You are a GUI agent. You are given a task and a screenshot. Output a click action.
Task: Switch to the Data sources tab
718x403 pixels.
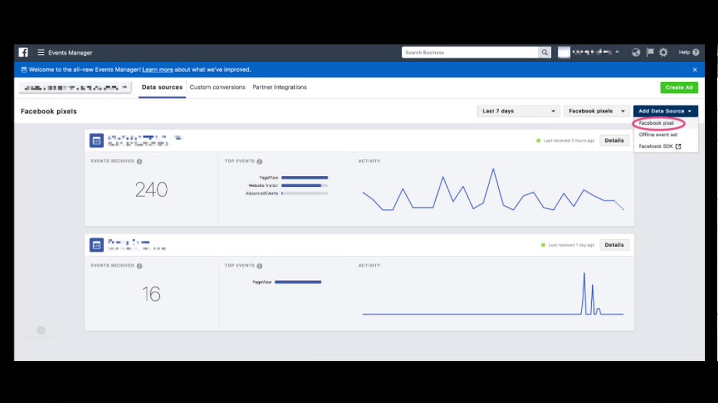(162, 87)
